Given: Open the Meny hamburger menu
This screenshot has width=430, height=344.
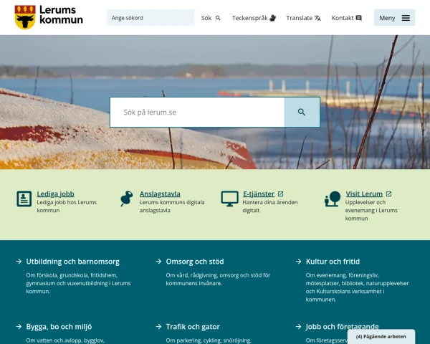Looking at the screenshot, I should (x=394, y=17).
